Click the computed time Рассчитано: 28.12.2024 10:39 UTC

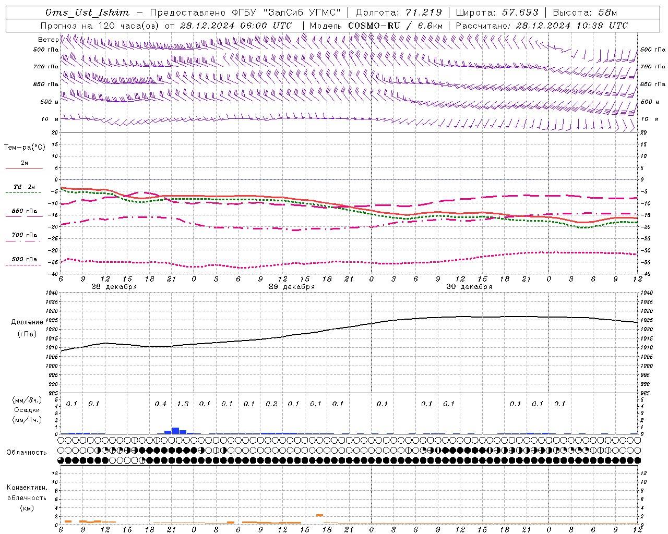(x=542, y=26)
